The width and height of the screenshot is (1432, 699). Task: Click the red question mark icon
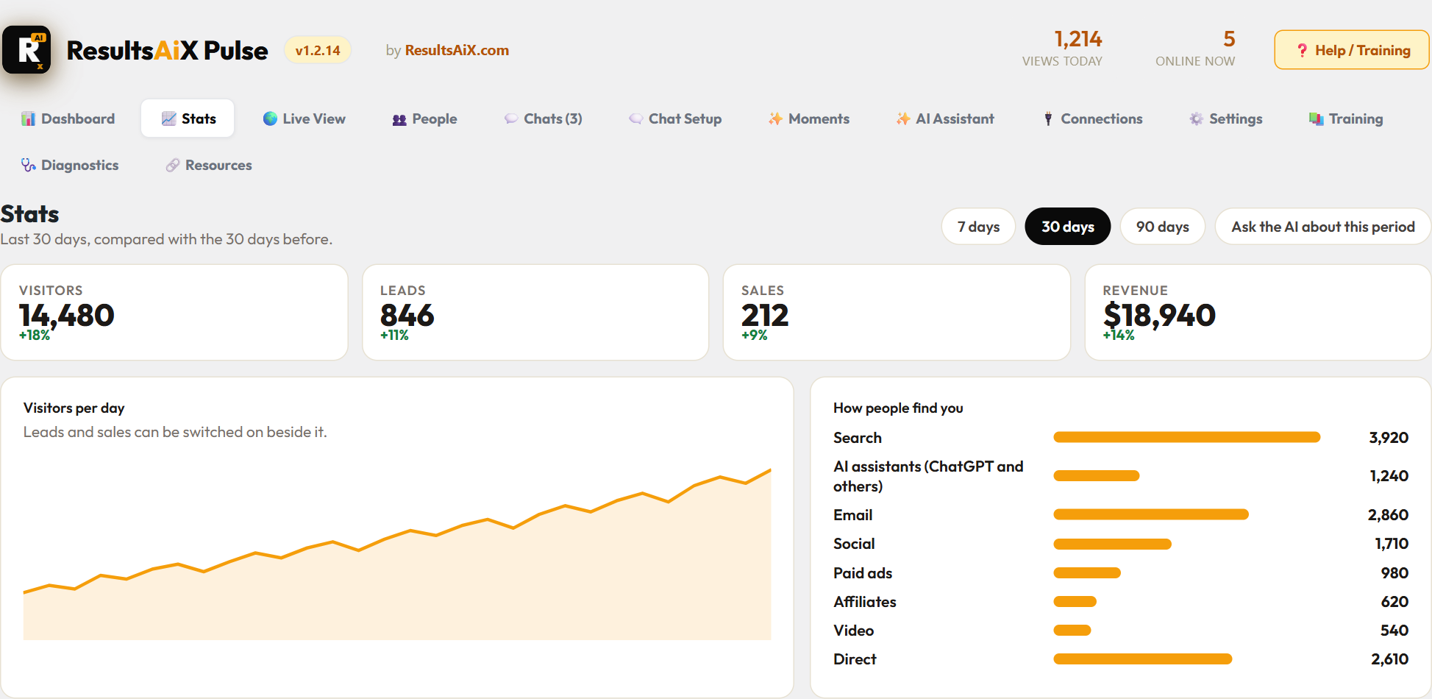[x=1302, y=50]
